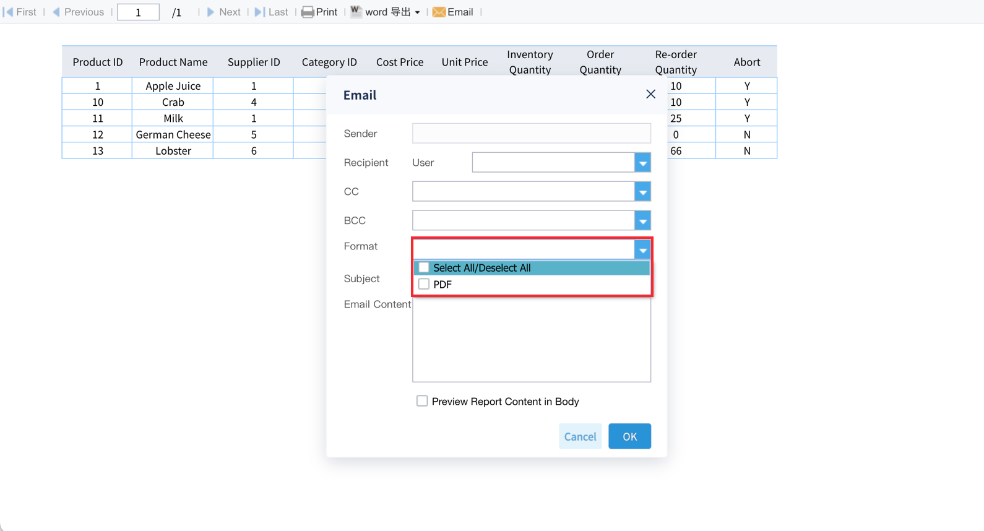Image resolution: width=984 pixels, height=531 pixels.
Task: Select the German Cheese cell
Action: tap(173, 134)
